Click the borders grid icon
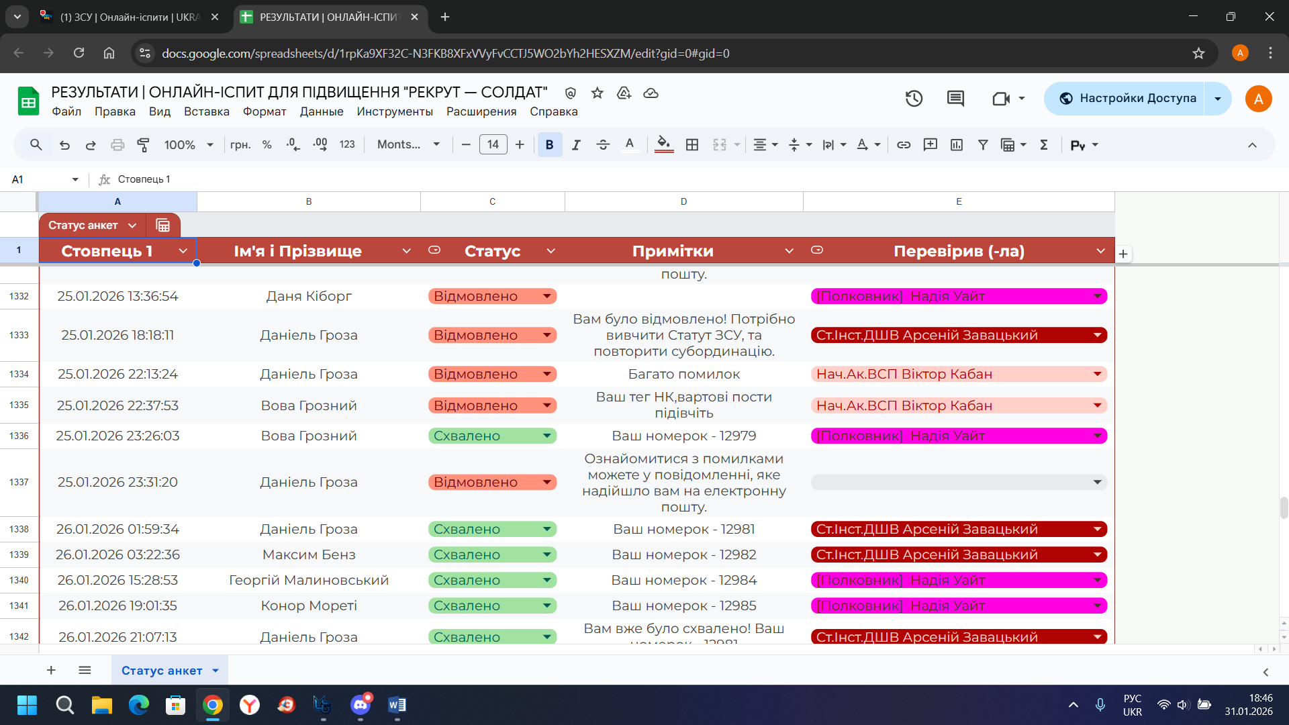This screenshot has width=1289, height=725. [x=692, y=144]
